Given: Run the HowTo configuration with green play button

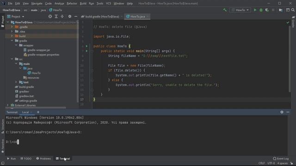Looking at the screenshot, I should click(x=255, y=10).
